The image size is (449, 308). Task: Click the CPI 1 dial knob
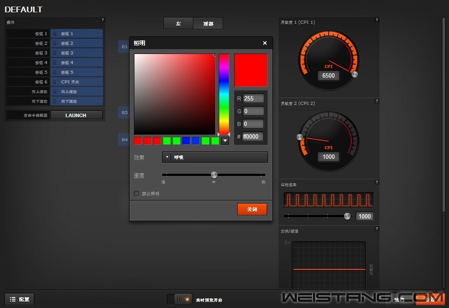pos(355,75)
